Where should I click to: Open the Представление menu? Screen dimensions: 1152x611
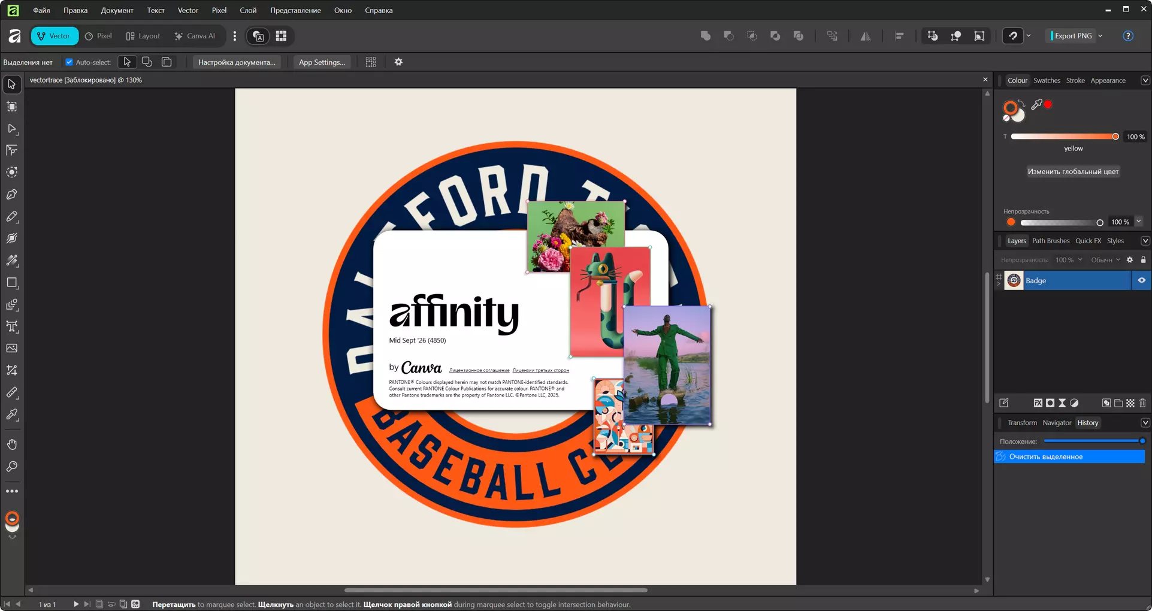point(295,10)
